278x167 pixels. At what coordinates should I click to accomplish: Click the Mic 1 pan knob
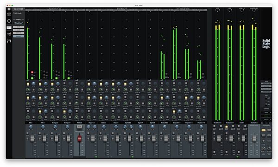(x=31, y=127)
